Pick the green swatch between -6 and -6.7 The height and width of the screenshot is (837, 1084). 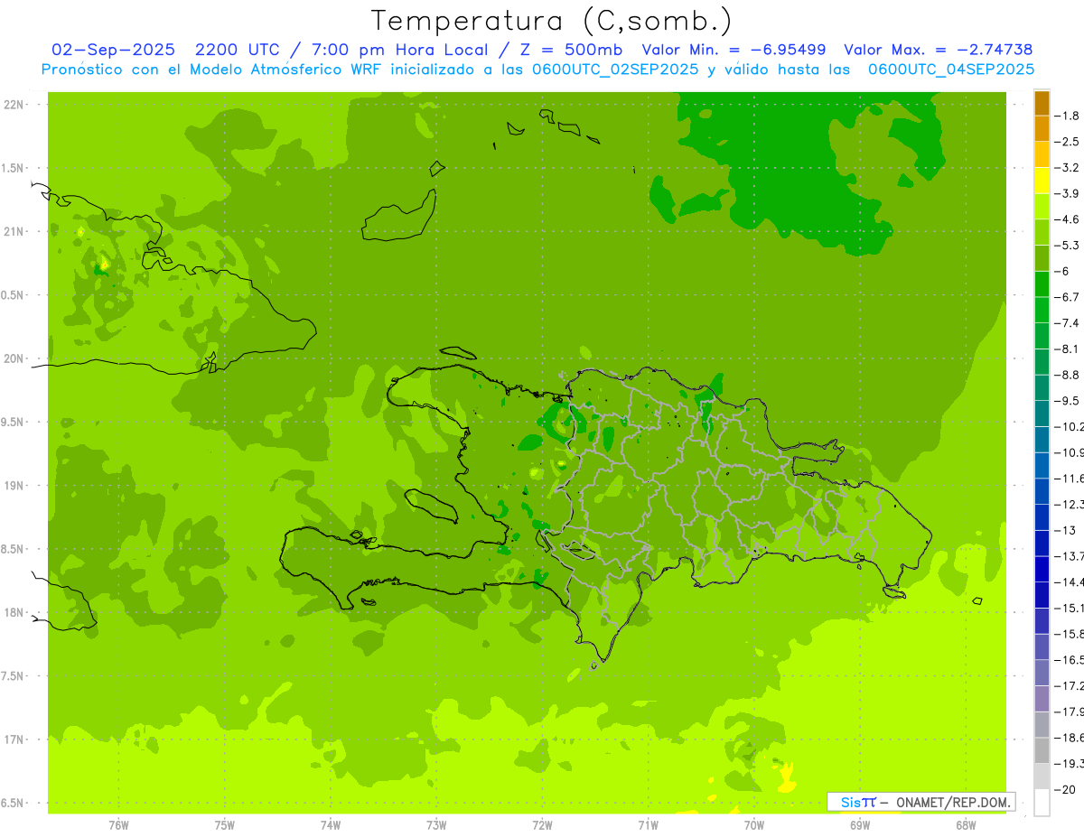[1042, 284]
